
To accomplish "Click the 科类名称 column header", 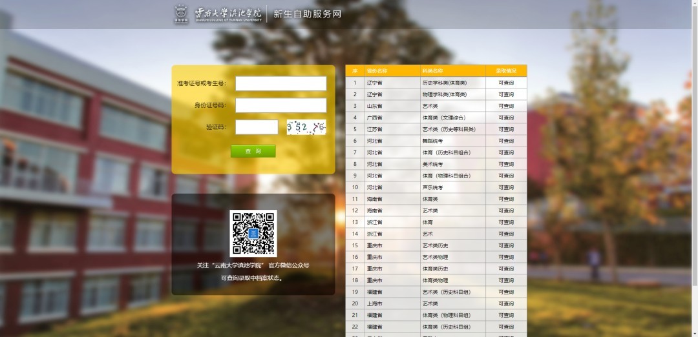I will (x=432, y=70).
